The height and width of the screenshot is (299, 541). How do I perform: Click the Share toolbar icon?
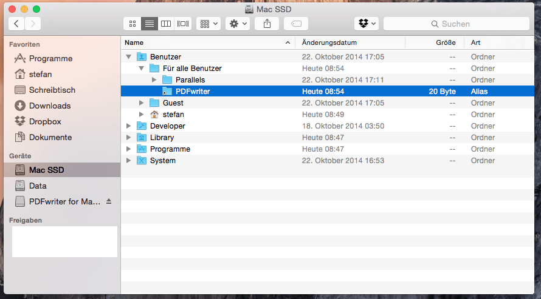[x=267, y=24]
